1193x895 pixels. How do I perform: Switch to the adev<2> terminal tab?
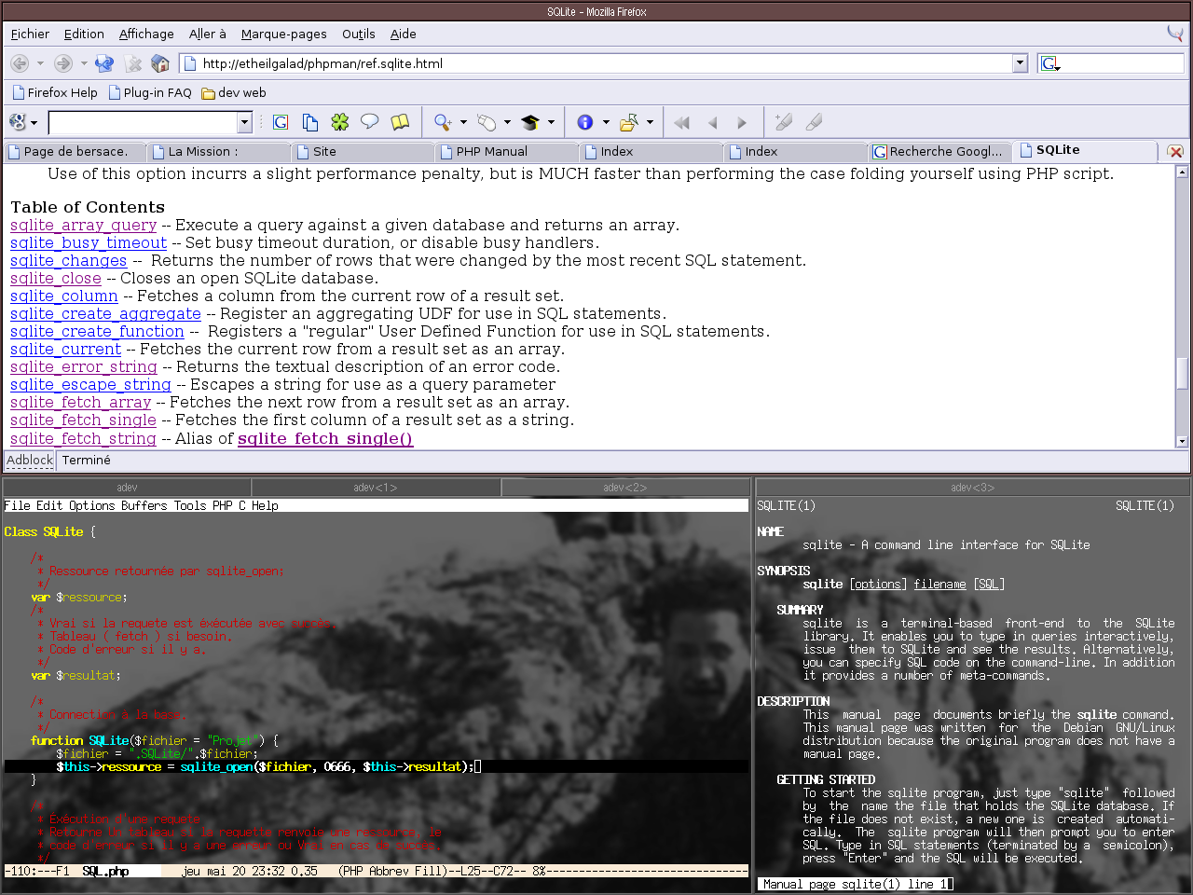coord(625,487)
